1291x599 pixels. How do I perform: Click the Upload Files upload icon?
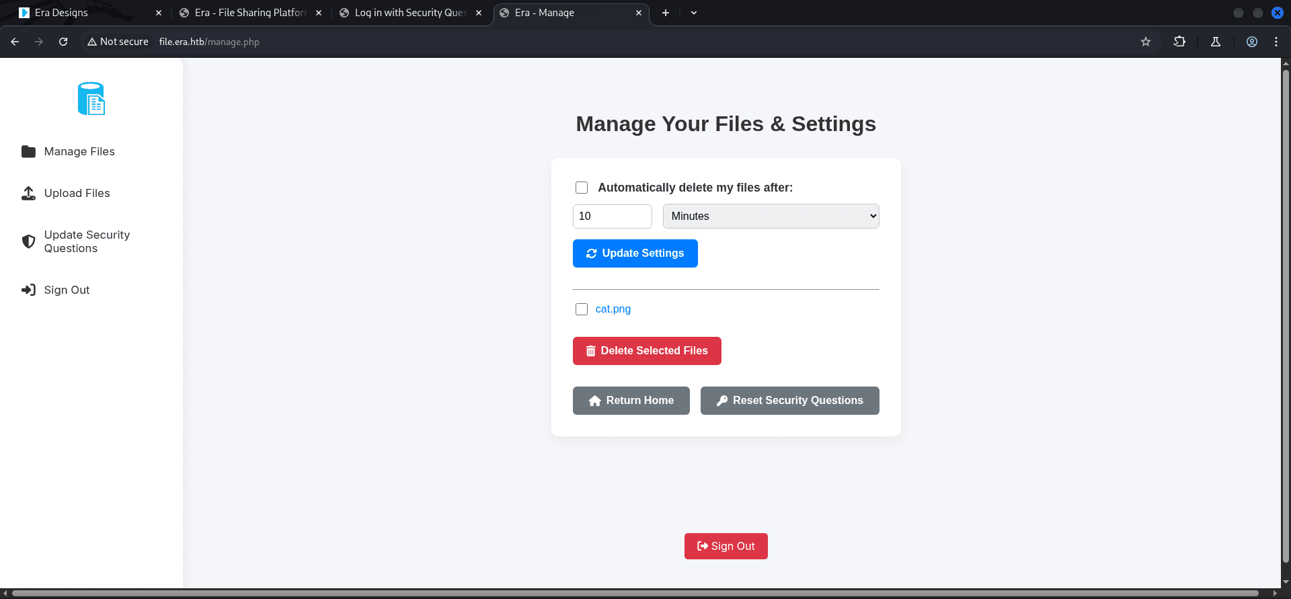click(x=28, y=193)
